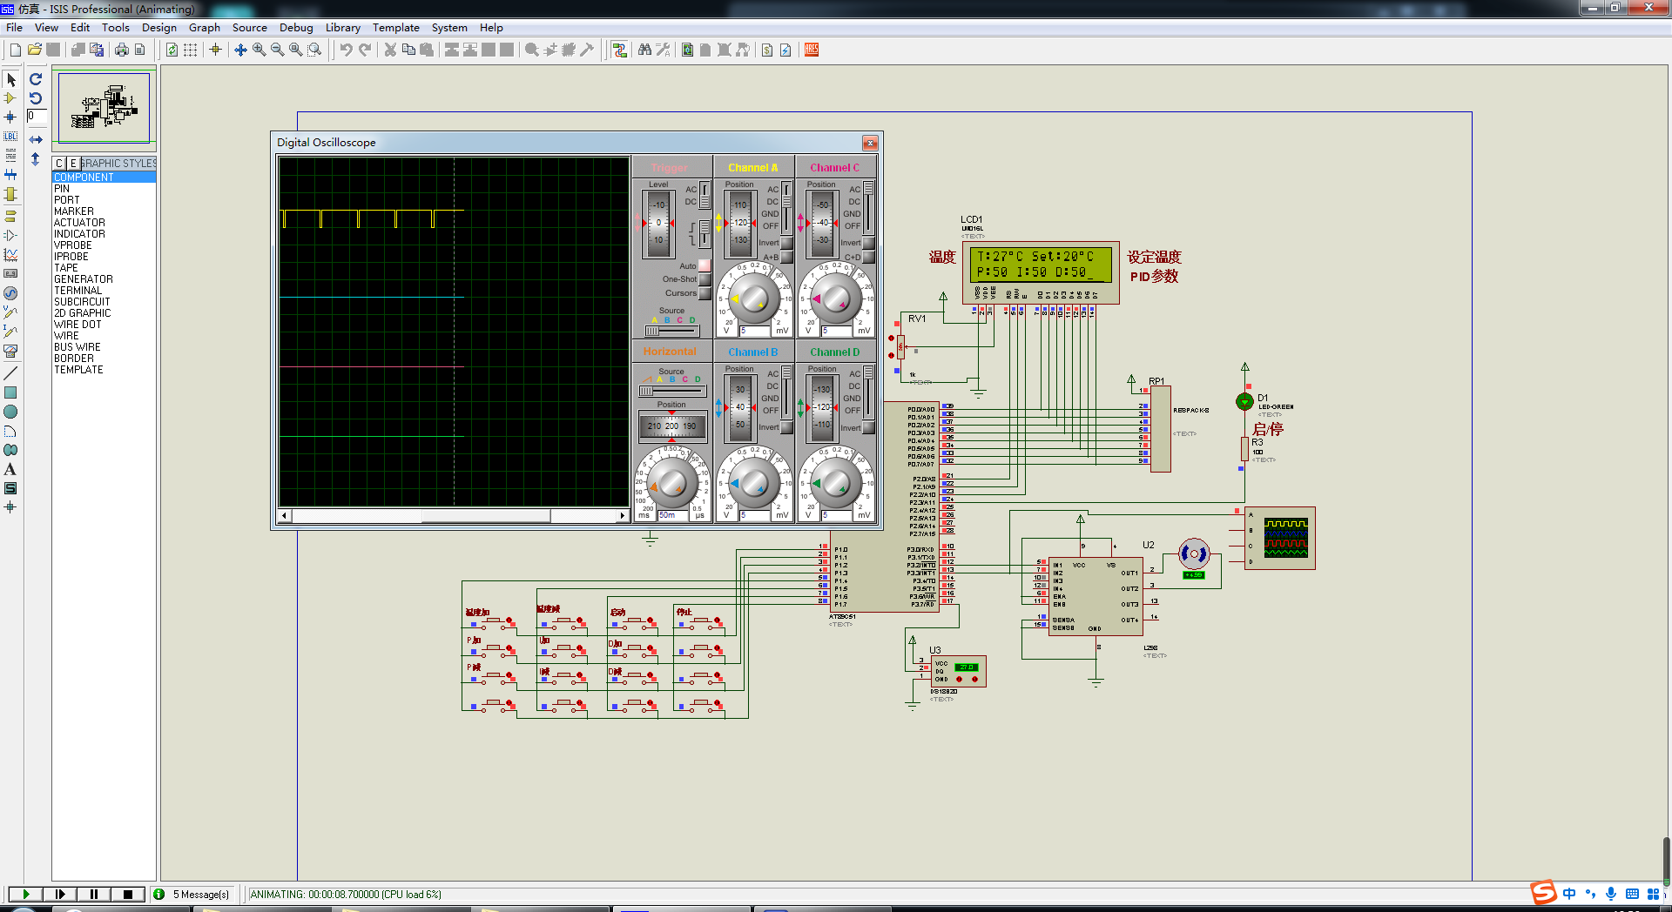This screenshot has height=912, width=1672.
Task: Choose the 2D text tool
Action: [x=10, y=469]
